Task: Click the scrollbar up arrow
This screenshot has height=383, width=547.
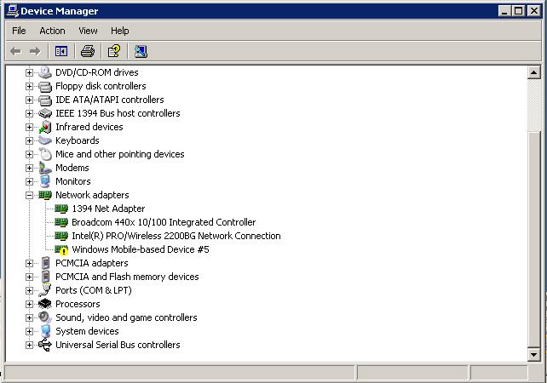Action: click(533, 72)
